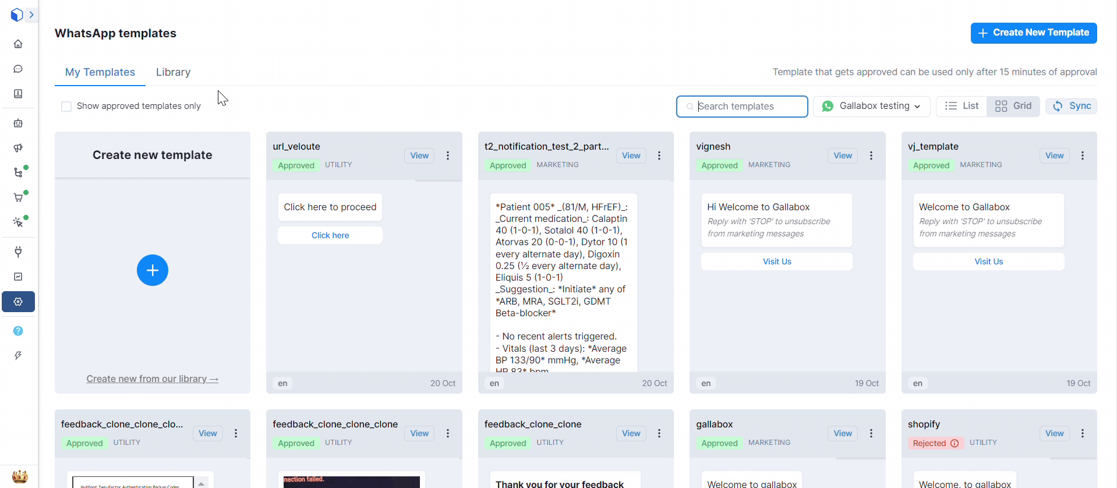Switch to the Library tab

(173, 72)
